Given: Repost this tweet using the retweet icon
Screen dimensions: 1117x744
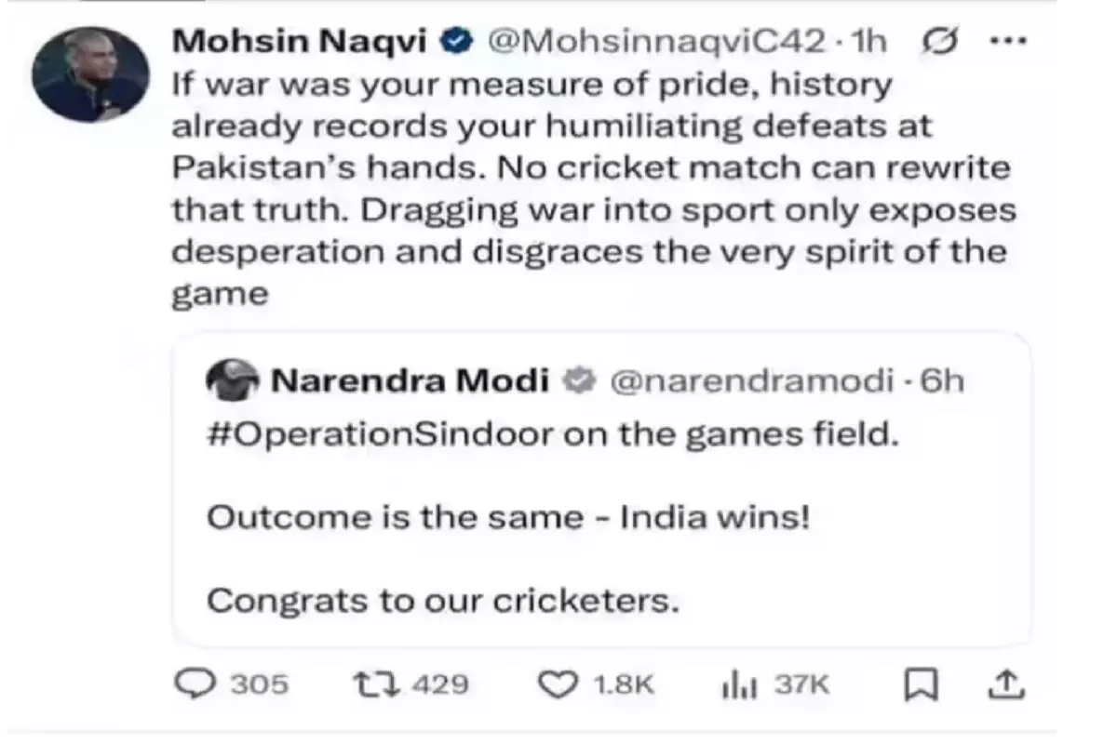Looking at the screenshot, I should (375, 685).
